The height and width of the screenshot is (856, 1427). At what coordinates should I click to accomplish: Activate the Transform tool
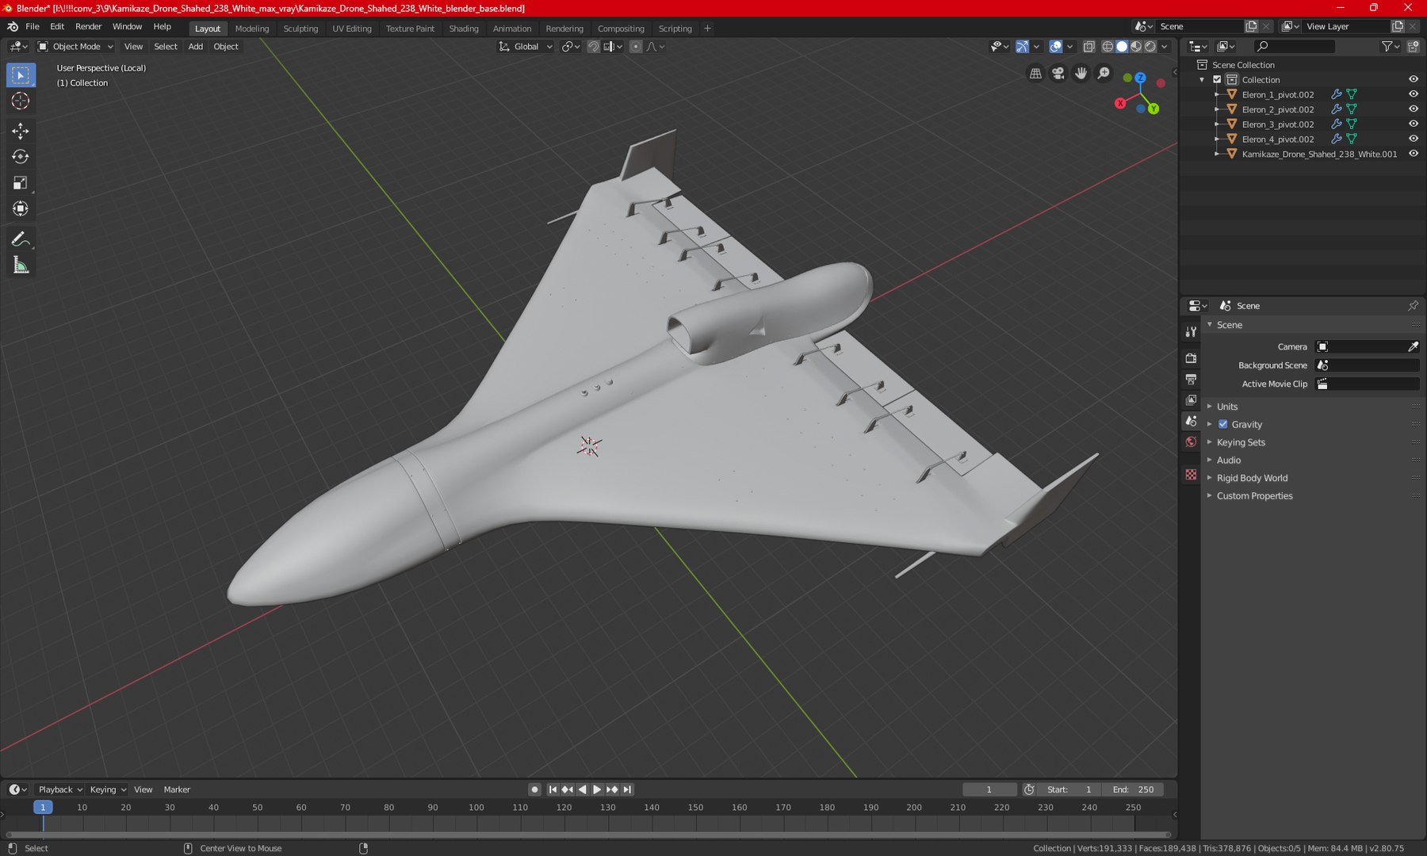(21, 209)
